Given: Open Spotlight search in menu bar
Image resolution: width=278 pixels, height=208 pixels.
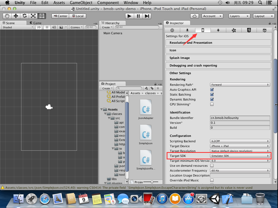Looking at the screenshot, I should coord(260,3).
